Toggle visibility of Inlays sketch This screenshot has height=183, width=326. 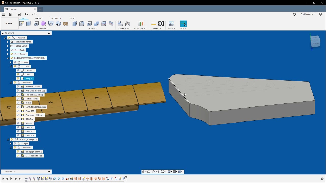[18, 103]
